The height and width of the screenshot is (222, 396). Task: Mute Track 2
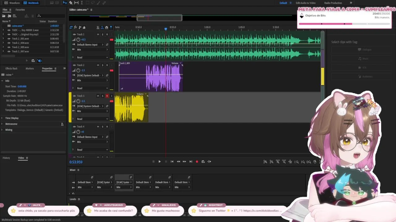click(98, 65)
